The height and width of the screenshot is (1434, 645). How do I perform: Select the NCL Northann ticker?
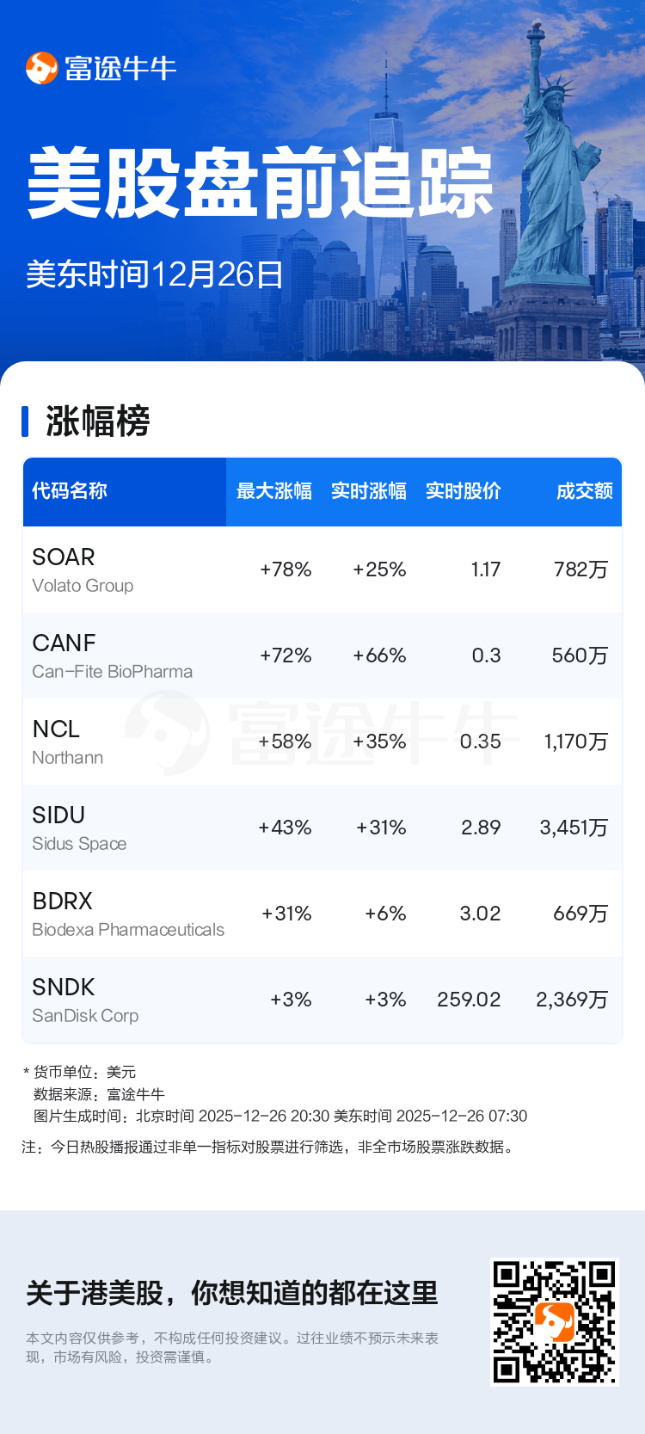click(67, 742)
